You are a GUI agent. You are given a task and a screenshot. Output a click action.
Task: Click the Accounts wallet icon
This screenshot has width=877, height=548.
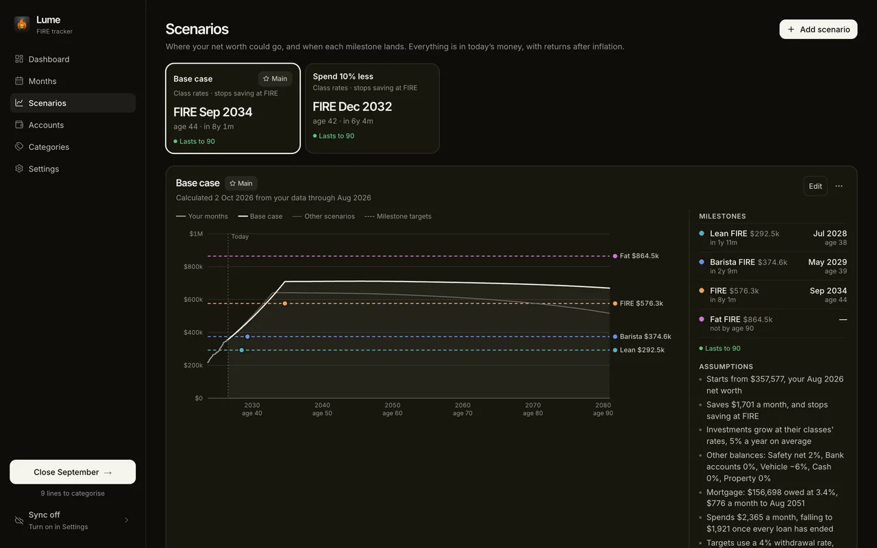tap(19, 125)
